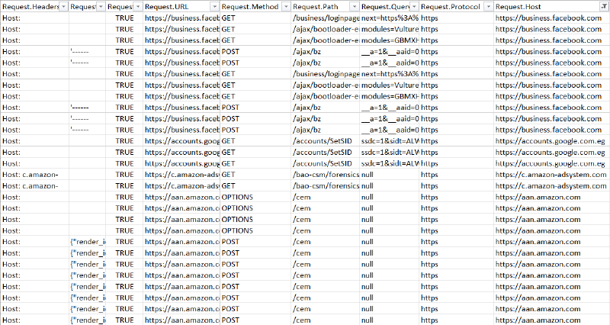Select the first ssdc=1&sidt=ALW query cell
Image resolution: width=610 pixels, height=325 pixels.
tap(390, 141)
